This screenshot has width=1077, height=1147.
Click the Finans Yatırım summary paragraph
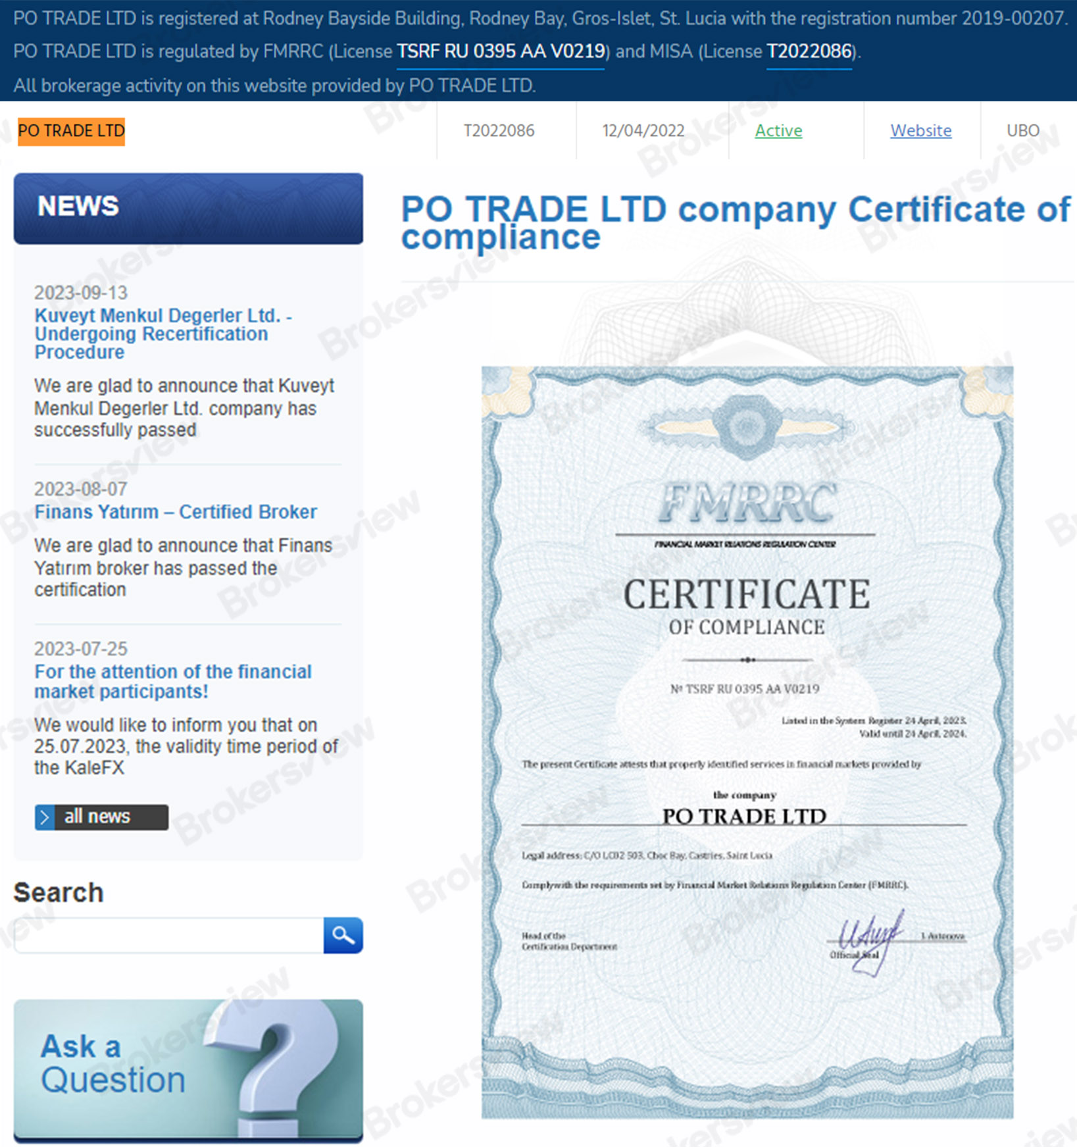click(183, 567)
